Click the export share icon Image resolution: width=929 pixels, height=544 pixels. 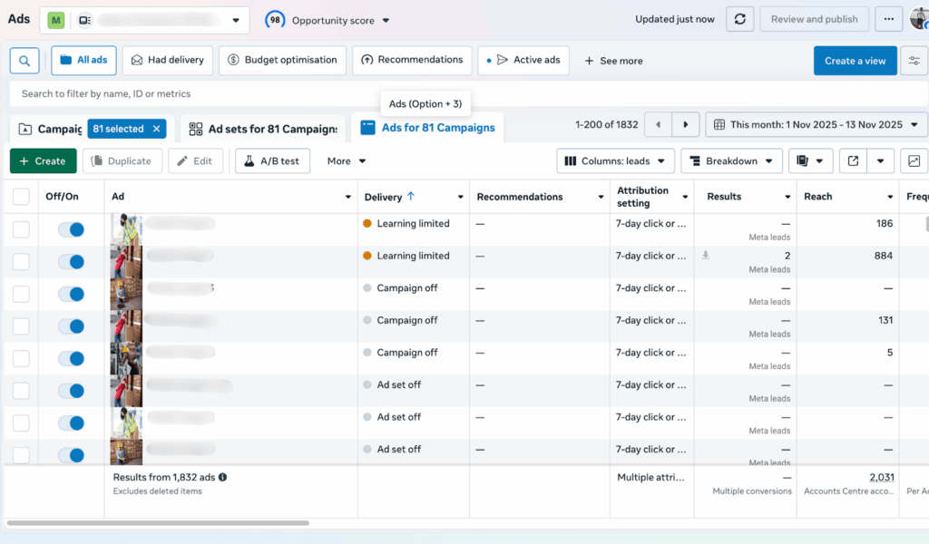[853, 161]
